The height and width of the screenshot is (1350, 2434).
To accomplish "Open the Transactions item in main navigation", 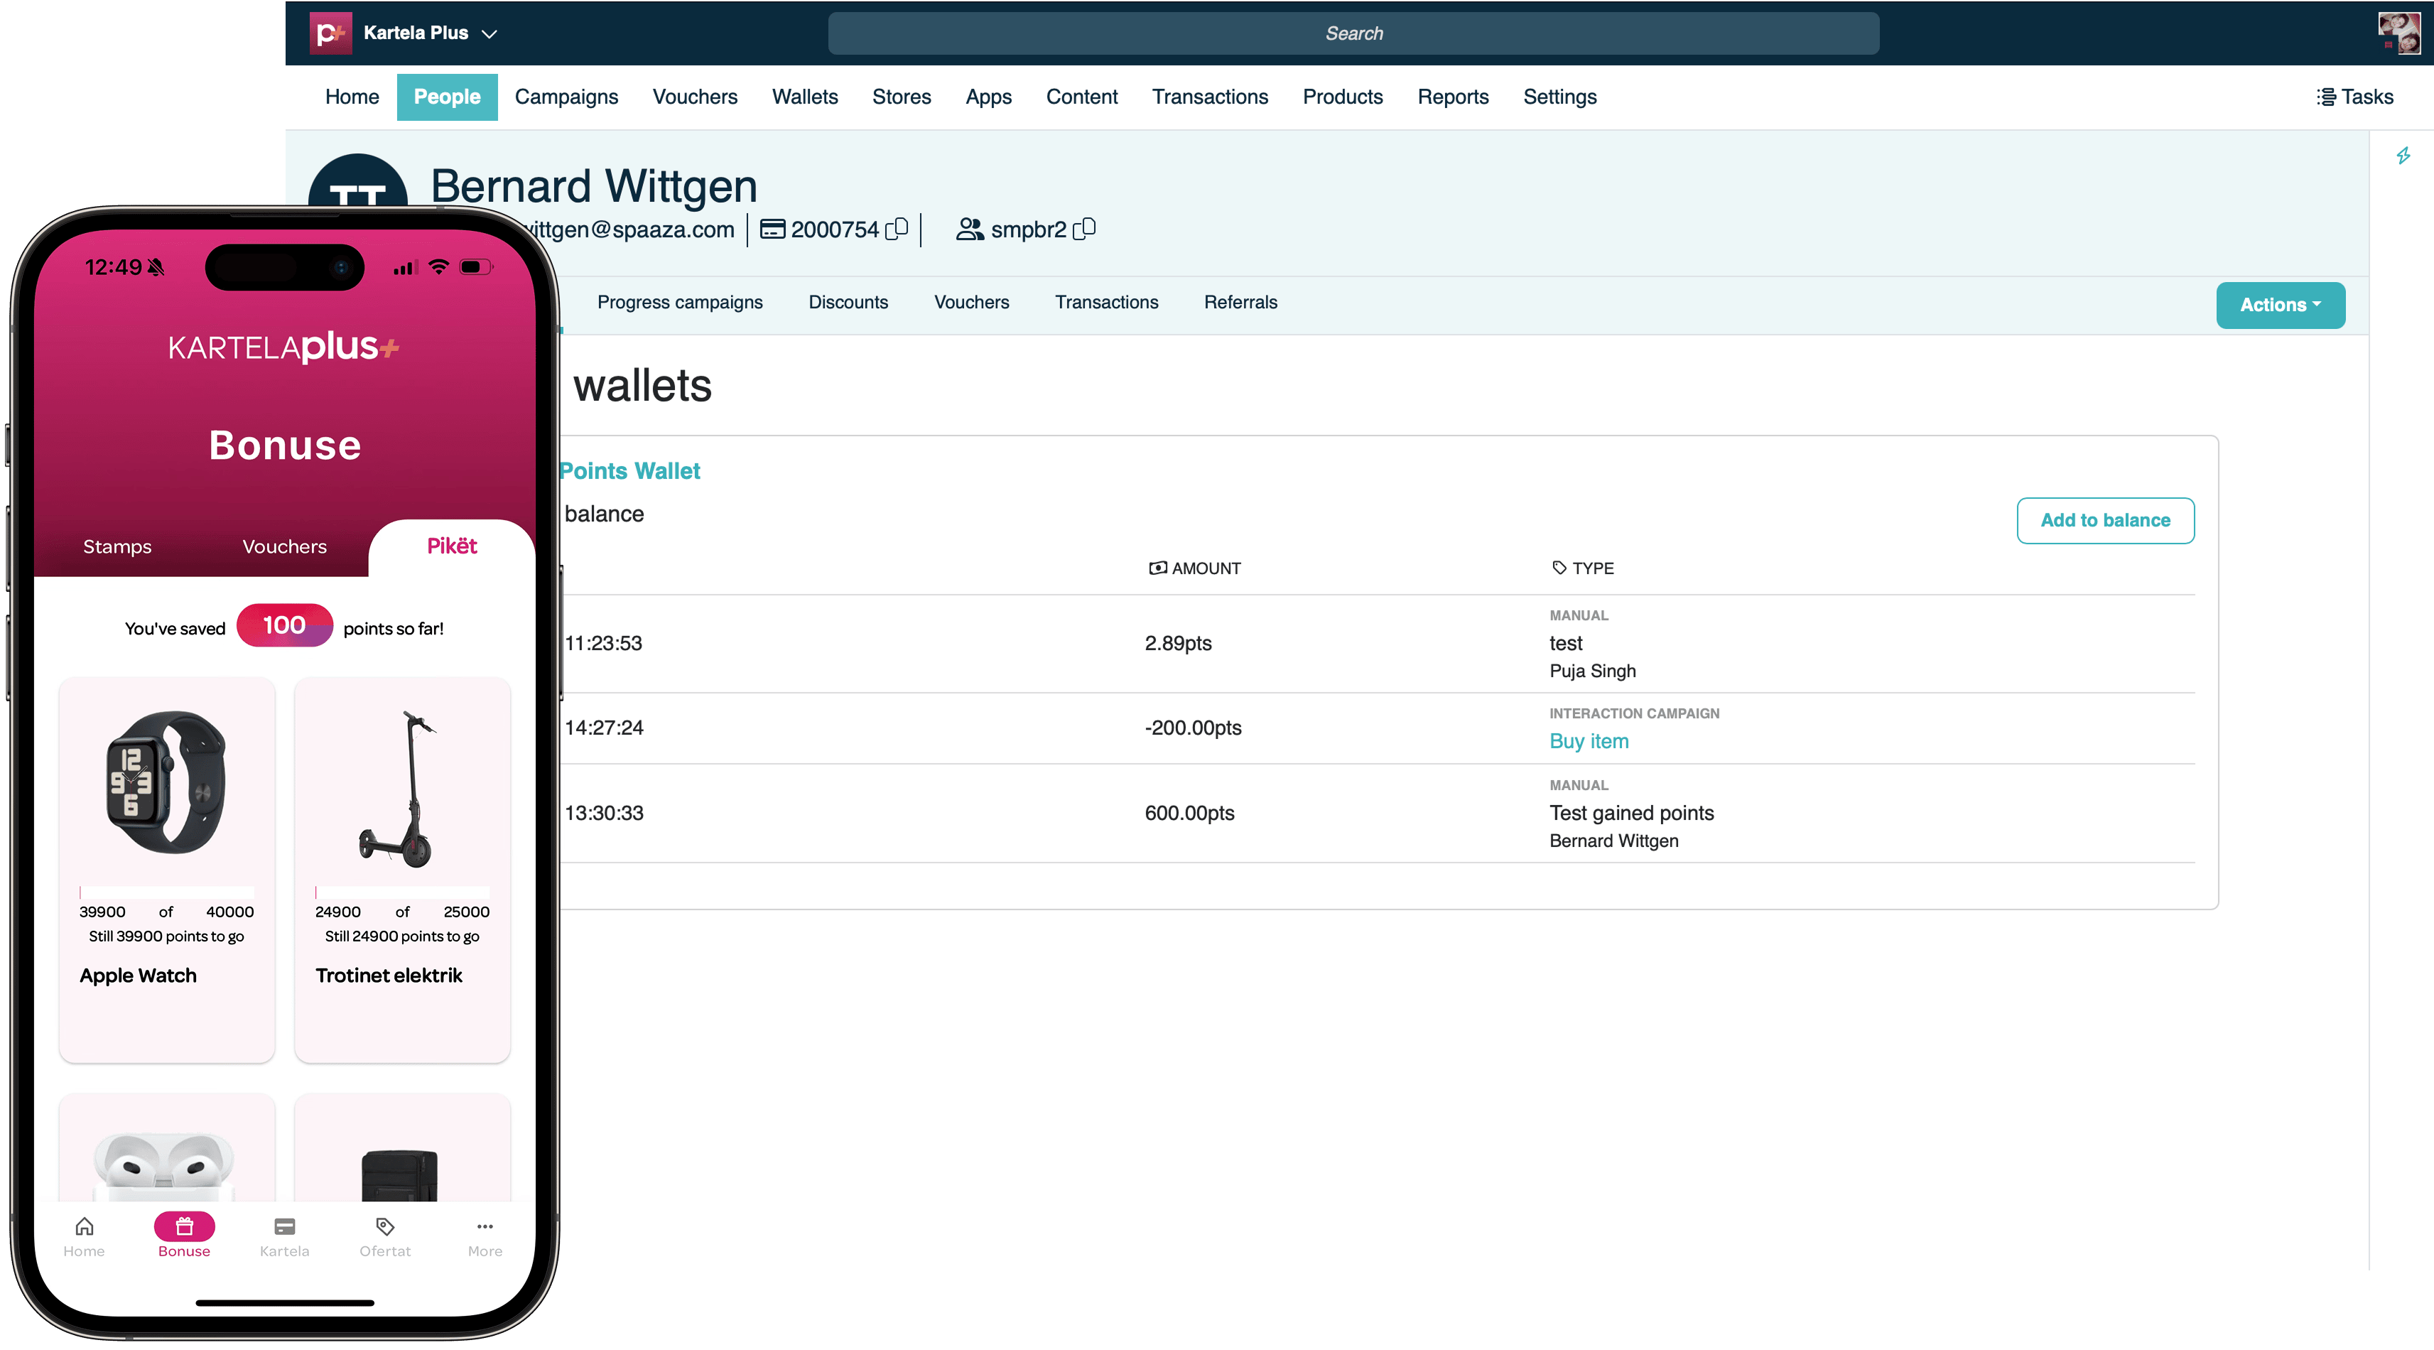I will (x=1209, y=97).
